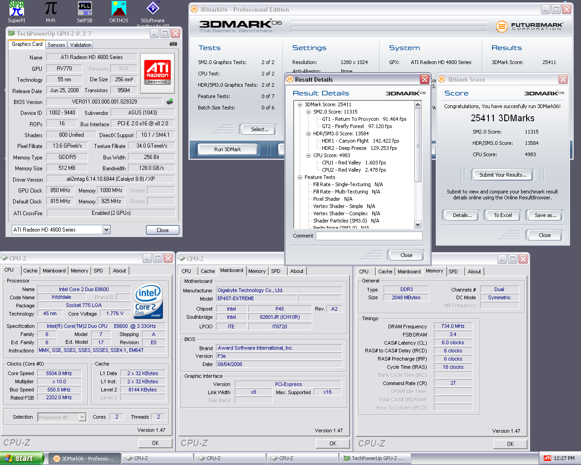581x465 pixels.
Task: Click OK in the right CPU-Z memory window
Action: pyautogui.click(x=510, y=444)
